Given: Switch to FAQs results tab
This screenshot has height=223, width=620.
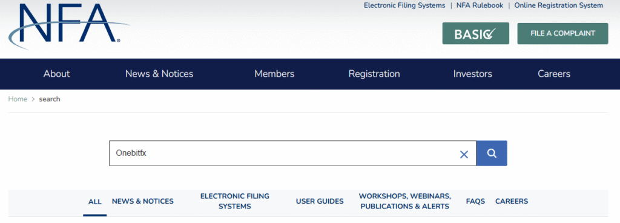Looking at the screenshot, I should pos(476,201).
